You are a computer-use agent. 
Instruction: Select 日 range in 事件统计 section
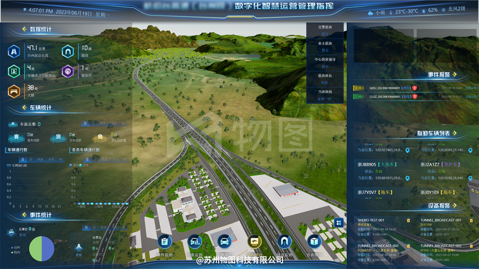tap(86, 227)
